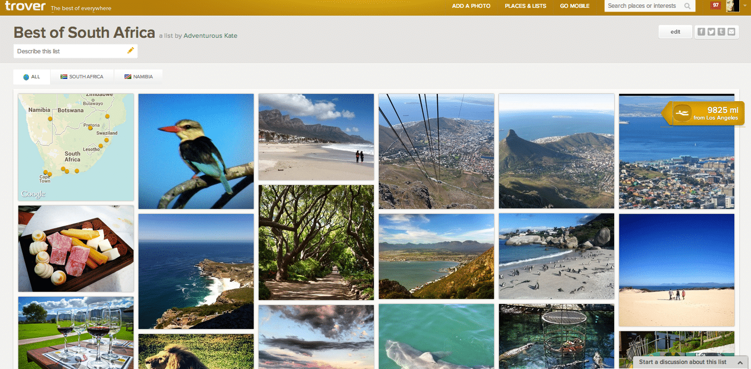Screen dimensions: 751x369
Task: Click the edit button
Action: pos(675,32)
